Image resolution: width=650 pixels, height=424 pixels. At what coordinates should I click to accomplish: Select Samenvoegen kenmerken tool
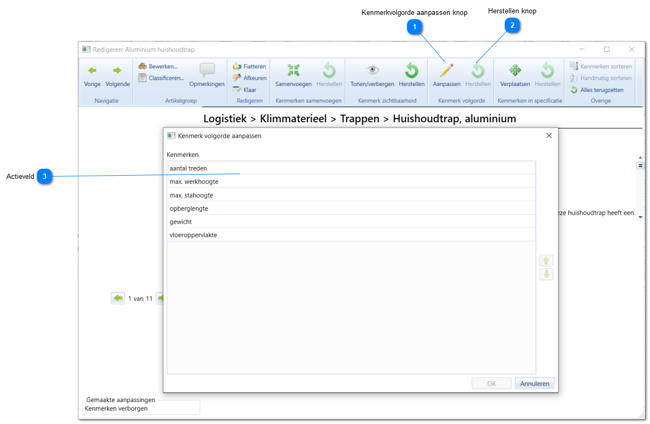pos(293,76)
